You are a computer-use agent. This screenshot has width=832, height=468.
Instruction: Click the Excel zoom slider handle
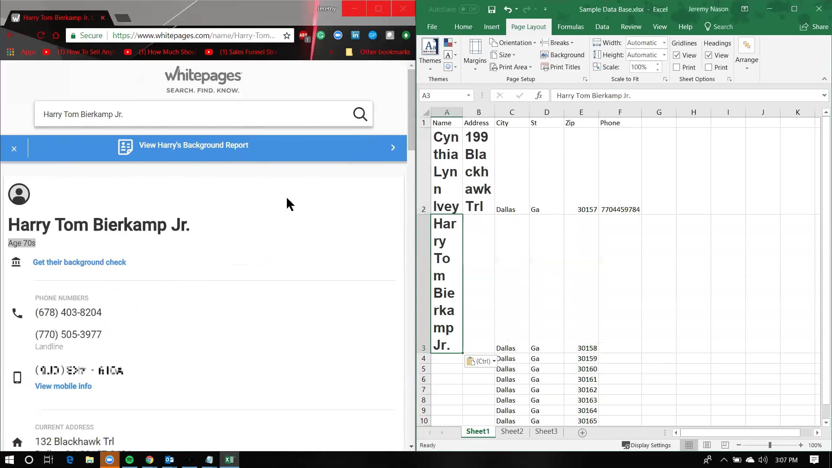pyautogui.click(x=770, y=445)
